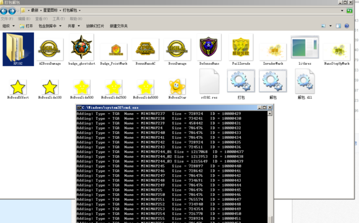Select the FailInvade gold badge file
This screenshot has height=223, width=359.
tap(241, 49)
